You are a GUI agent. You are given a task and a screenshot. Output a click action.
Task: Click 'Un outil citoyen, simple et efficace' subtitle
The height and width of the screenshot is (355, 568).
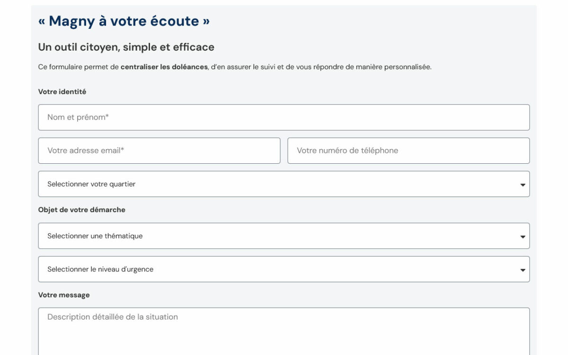click(126, 47)
